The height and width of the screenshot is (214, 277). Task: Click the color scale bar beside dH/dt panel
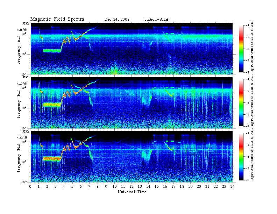241,49
